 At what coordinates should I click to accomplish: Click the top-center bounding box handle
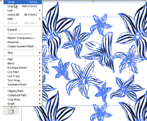[x=93, y=2]
